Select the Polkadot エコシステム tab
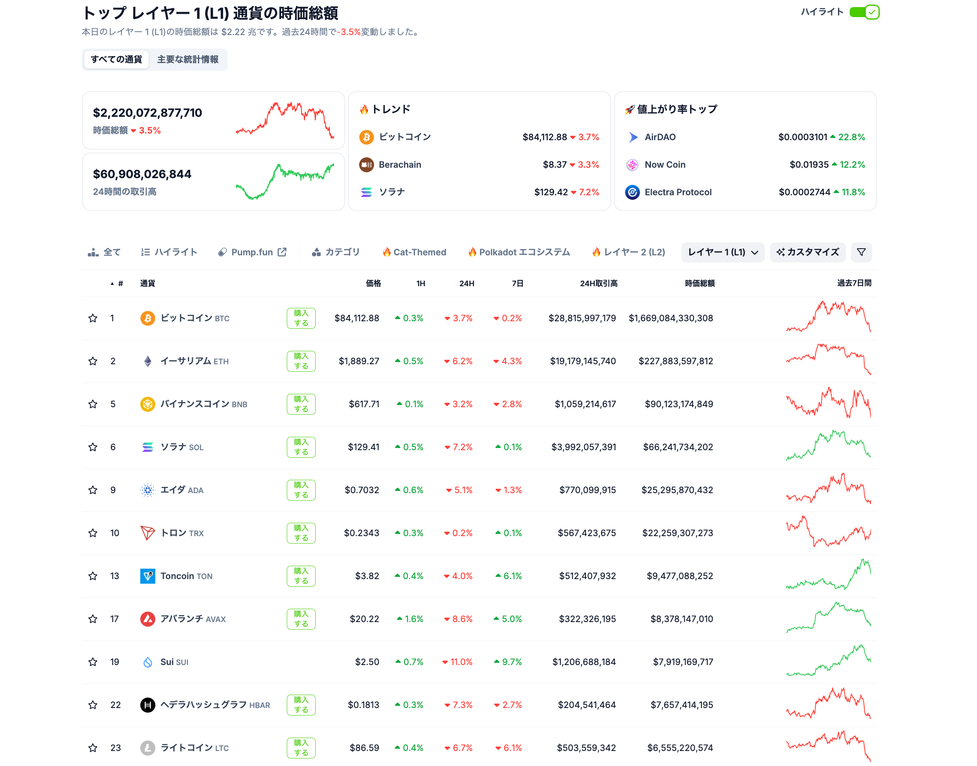The height and width of the screenshot is (766, 977). pyautogui.click(x=518, y=252)
